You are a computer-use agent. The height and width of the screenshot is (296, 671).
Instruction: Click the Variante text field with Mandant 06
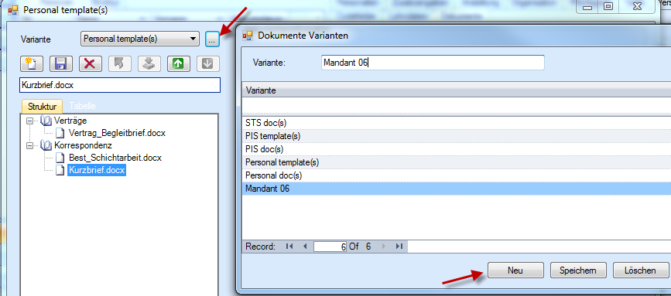[433, 63]
